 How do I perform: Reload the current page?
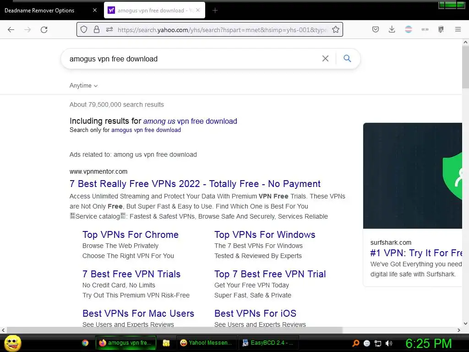pos(44,30)
